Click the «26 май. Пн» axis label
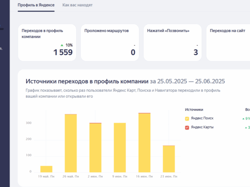This screenshot has height=187, width=250. click(x=71, y=176)
